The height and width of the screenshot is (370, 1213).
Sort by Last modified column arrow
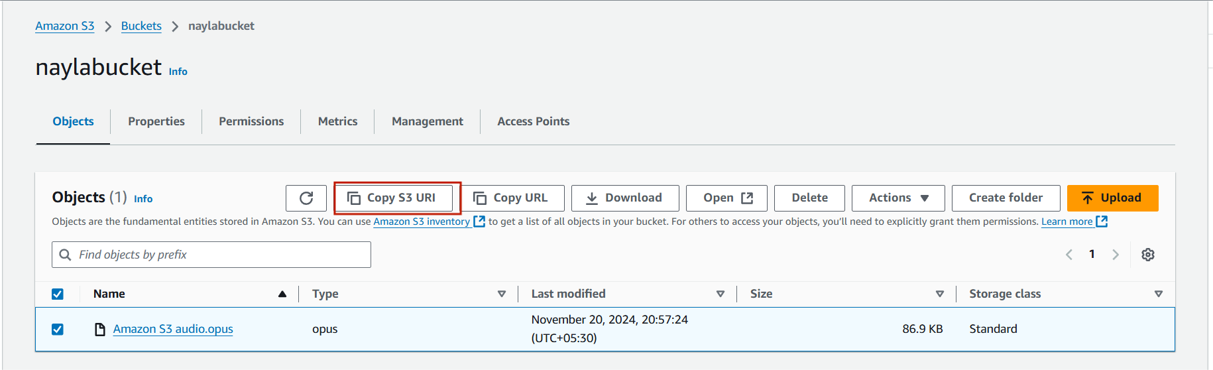click(x=721, y=294)
